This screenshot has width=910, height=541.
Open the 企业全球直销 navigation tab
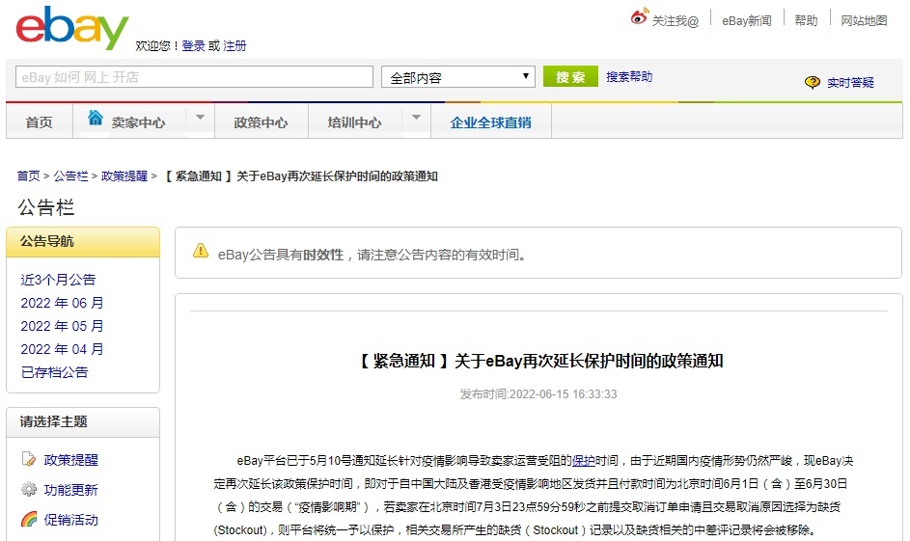pyautogui.click(x=490, y=122)
